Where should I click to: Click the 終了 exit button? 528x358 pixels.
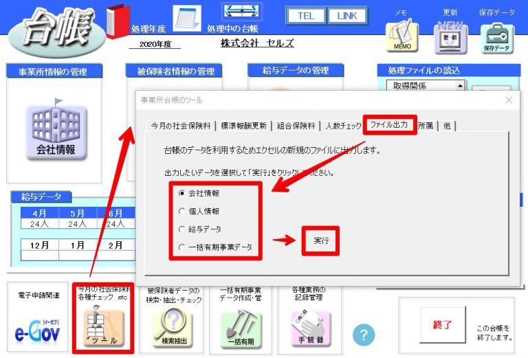[x=443, y=325]
